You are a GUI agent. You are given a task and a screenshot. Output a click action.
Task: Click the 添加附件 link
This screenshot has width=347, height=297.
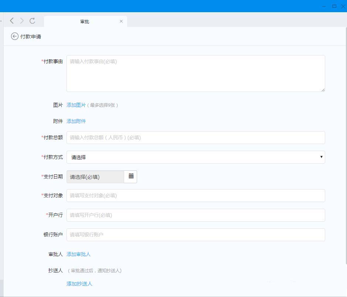click(76, 121)
